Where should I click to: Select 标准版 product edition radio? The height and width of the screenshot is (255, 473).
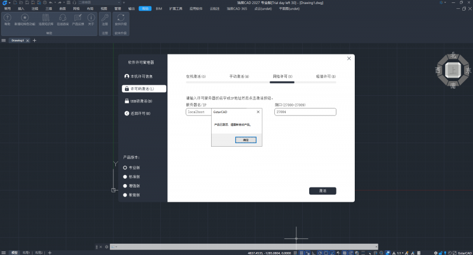pyautogui.click(x=125, y=177)
